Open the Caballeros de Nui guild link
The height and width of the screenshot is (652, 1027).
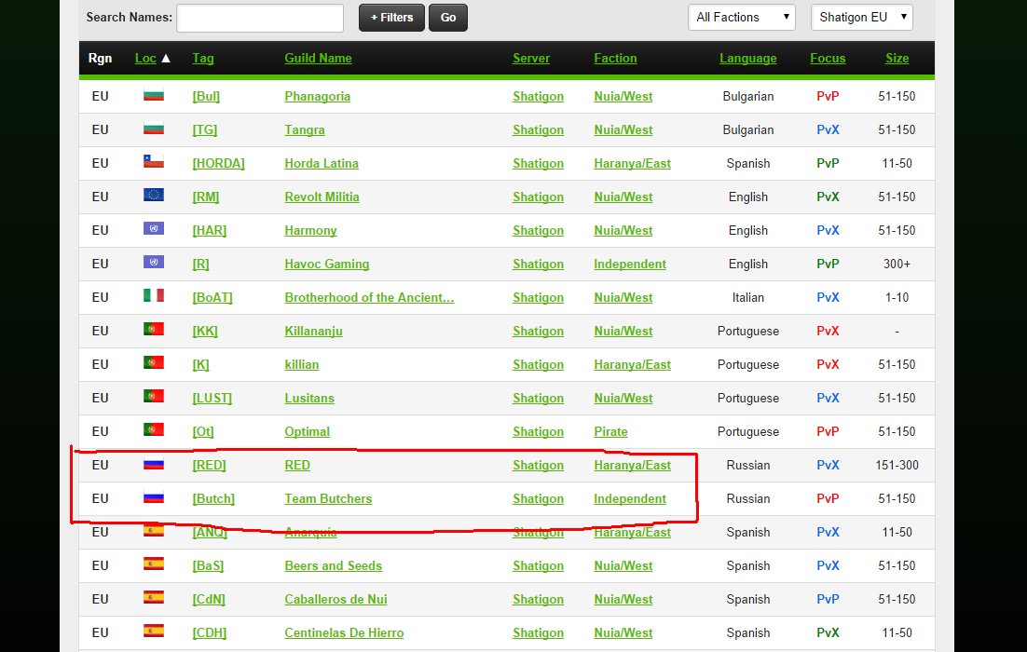[x=336, y=599]
